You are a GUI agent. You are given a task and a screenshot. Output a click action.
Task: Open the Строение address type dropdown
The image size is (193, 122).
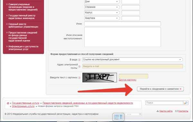[x=102, y=7]
